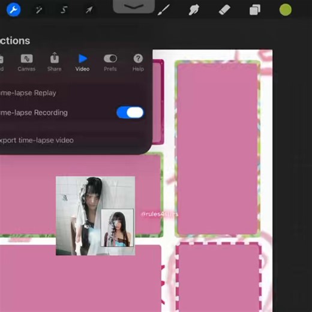Screen dimensions: 312x312
Task: Open the Adjustments magic wand tool
Action: (38, 10)
